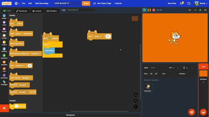Hide the sprite using crossed eye icon
The width and height of the screenshot is (209, 117).
coord(156,74)
